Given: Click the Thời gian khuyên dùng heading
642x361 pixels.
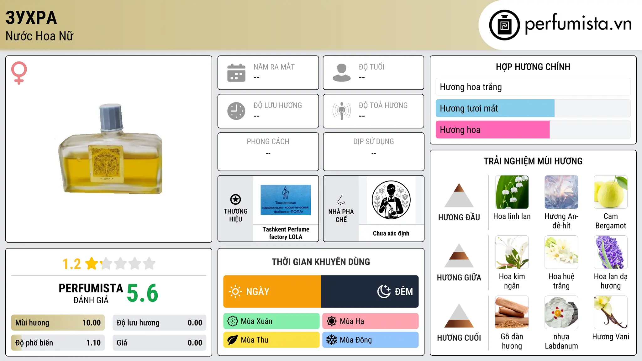Looking at the screenshot, I should [x=321, y=262].
